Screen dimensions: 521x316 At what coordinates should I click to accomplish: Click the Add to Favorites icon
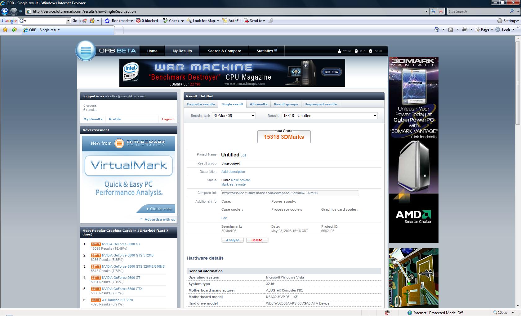pyautogui.click(x=14, y=30)
